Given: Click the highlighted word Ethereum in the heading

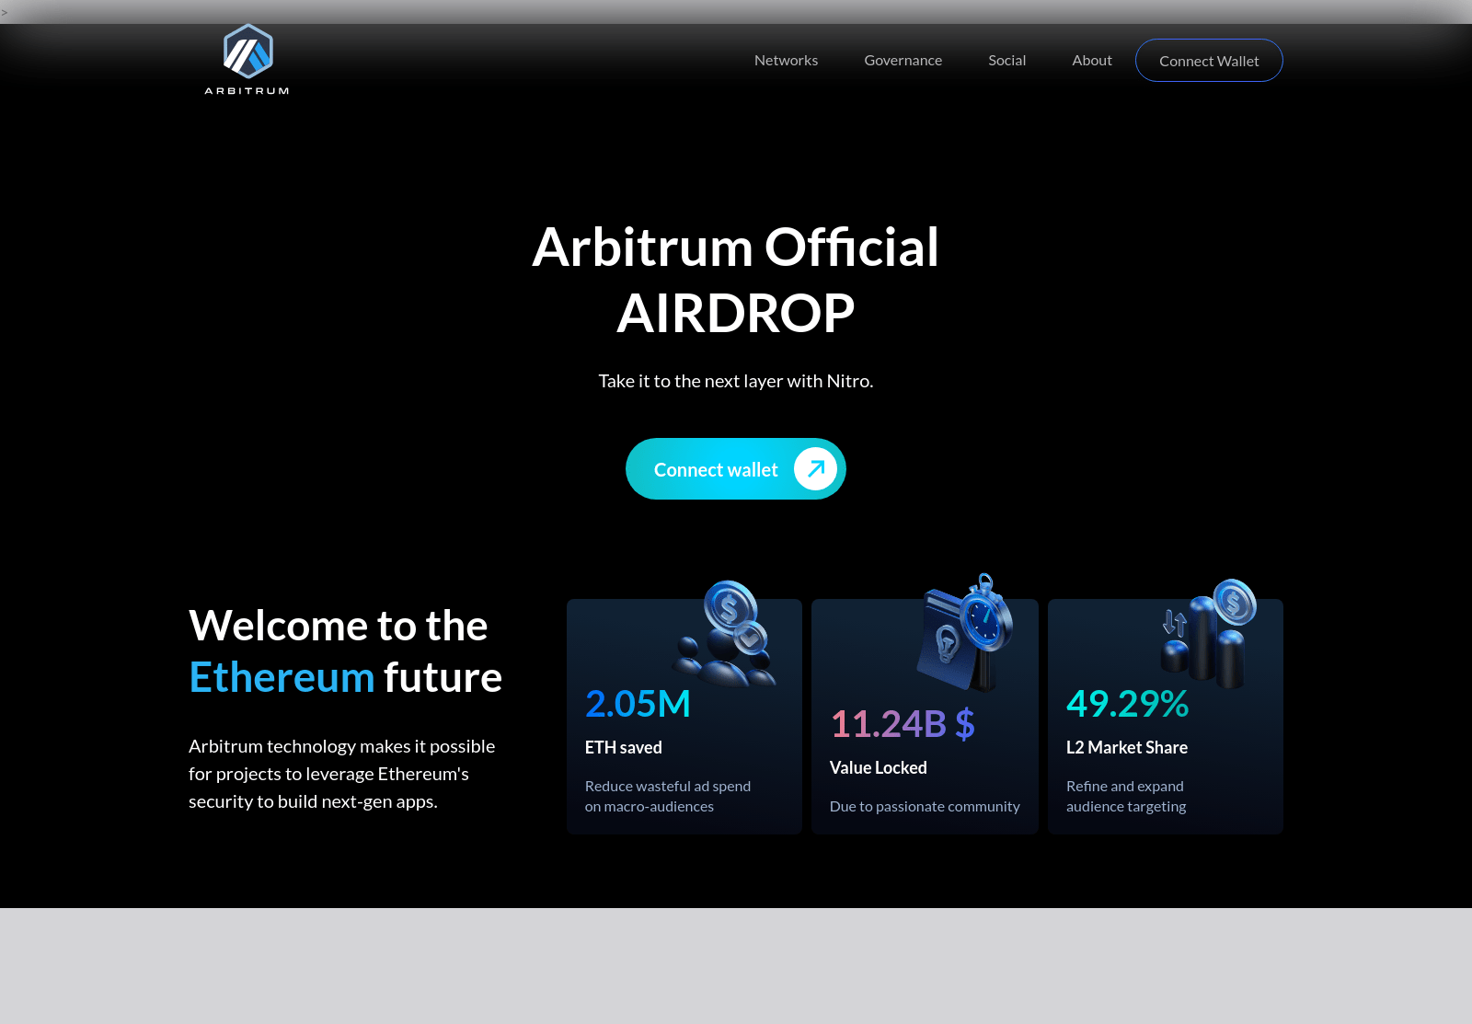Looking at the screenshot, I should 282,676.
